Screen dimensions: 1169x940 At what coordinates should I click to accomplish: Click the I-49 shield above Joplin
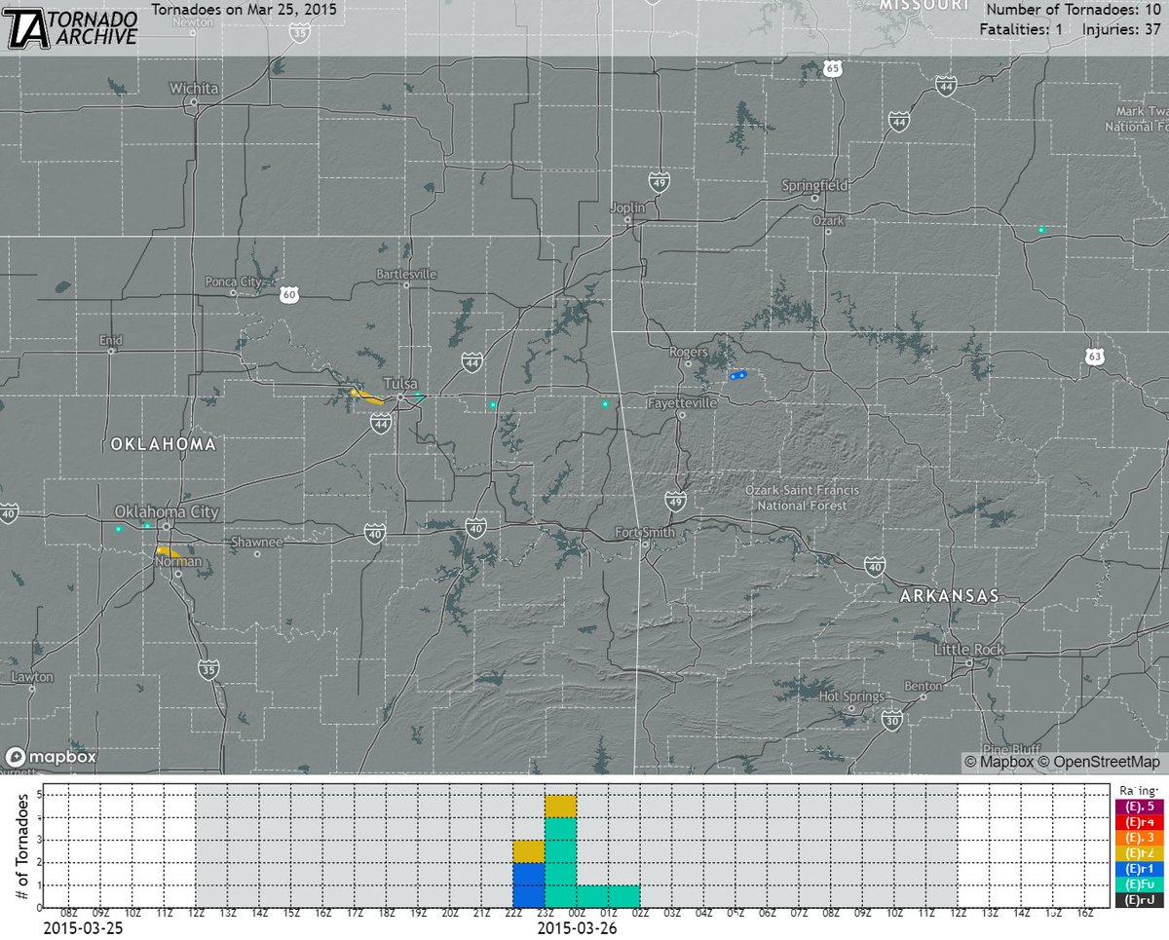(x=659, y=180)
